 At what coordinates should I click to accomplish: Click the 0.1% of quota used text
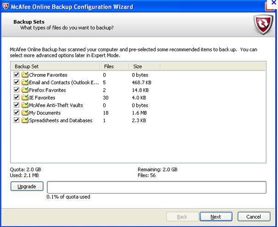coord(68,197)
